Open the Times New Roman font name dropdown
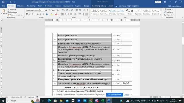Screen dimensions: 184x103 38,10
